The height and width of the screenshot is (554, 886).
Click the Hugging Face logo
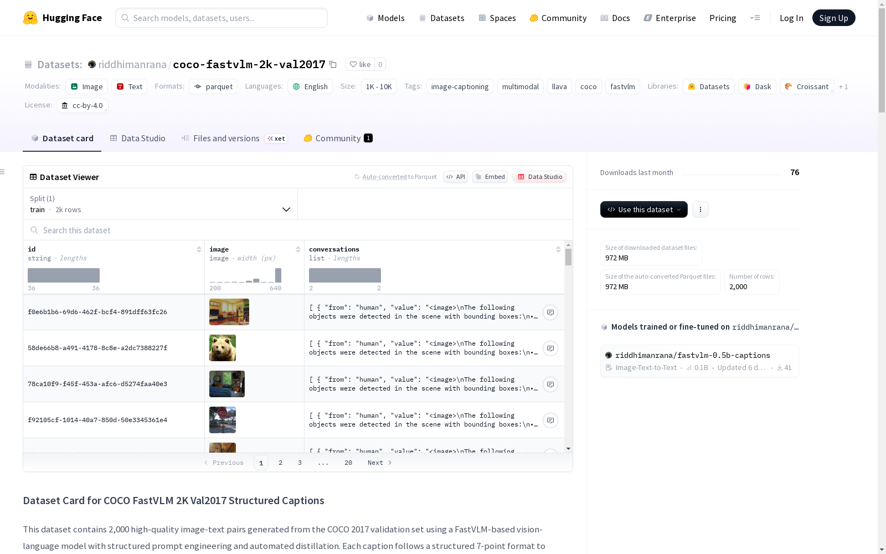click(x=62, y=18)
